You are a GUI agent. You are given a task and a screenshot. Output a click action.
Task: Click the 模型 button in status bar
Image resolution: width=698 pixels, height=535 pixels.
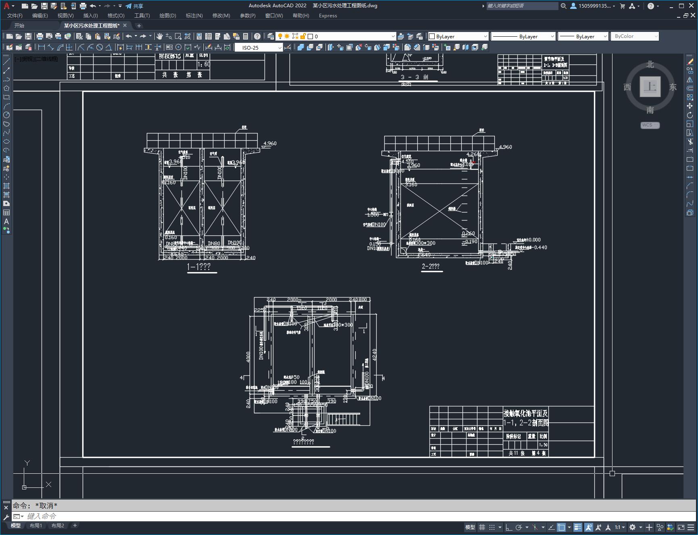(470, 527)
